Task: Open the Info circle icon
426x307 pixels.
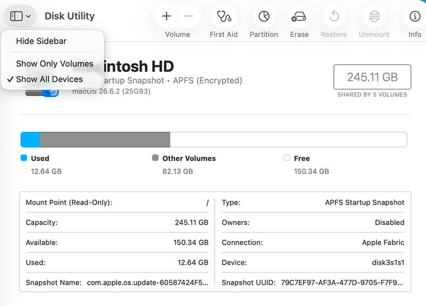Action: (415, 16)
